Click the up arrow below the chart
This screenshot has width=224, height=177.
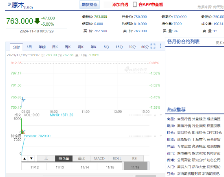click(24, 158)
